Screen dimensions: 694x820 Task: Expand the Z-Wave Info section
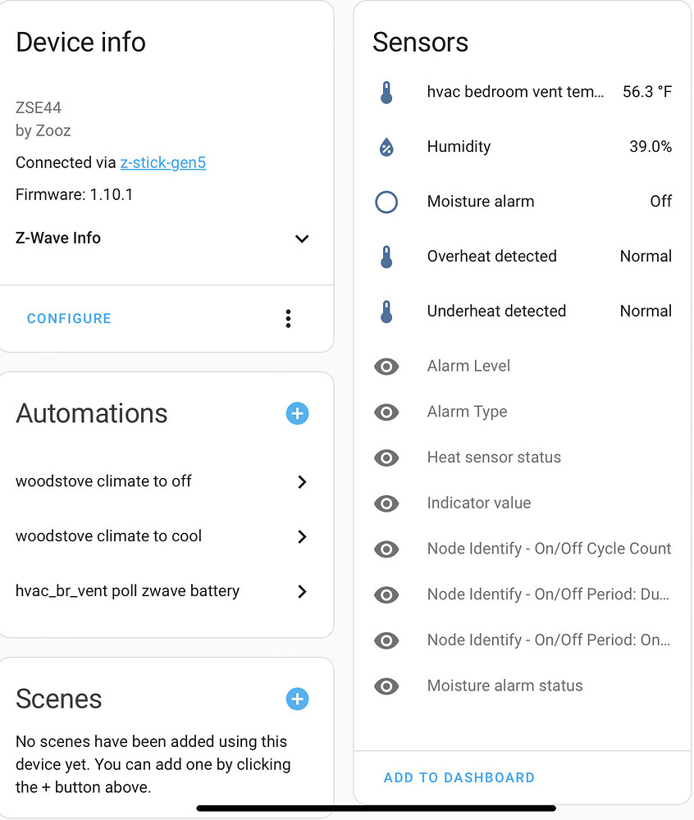click(301, 239)
